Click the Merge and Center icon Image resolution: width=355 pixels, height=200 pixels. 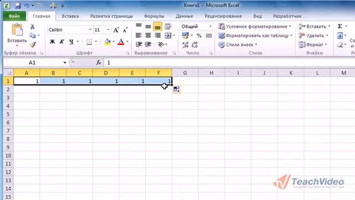tap(168, 35)
